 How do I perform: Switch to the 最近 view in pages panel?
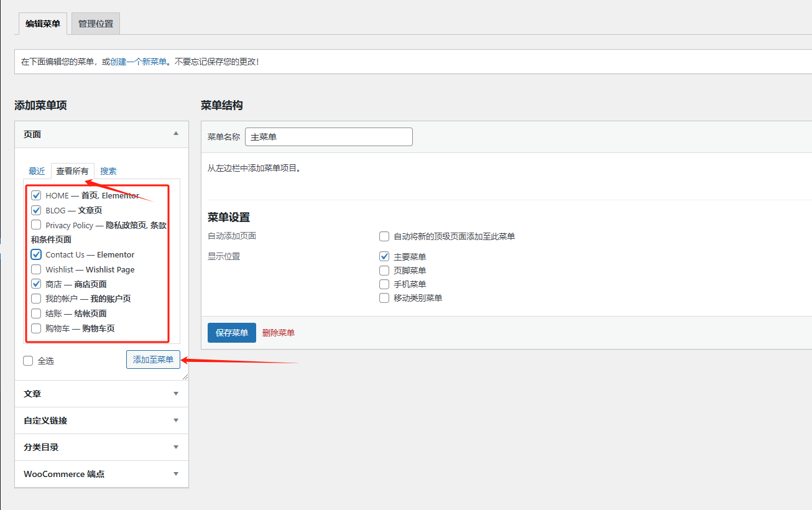pyautogui.click(x=36, y=170)
